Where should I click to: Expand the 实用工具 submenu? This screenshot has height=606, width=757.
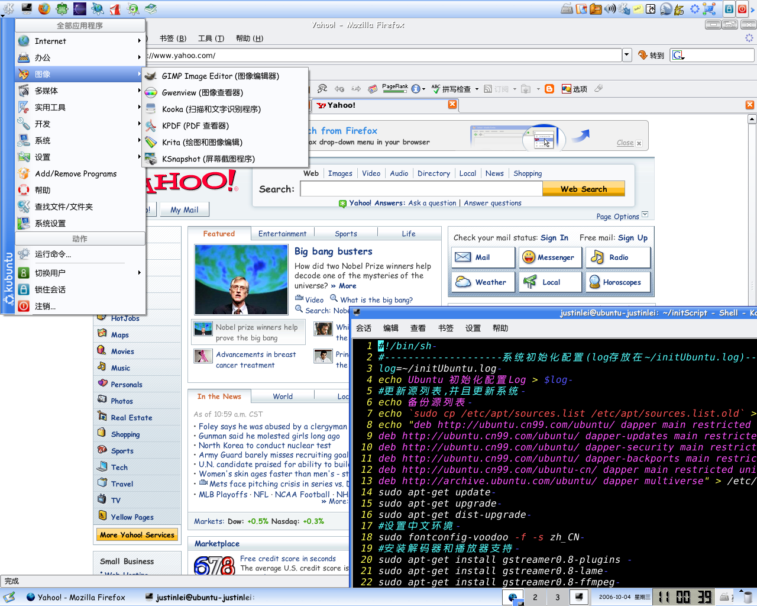[80, 107]
